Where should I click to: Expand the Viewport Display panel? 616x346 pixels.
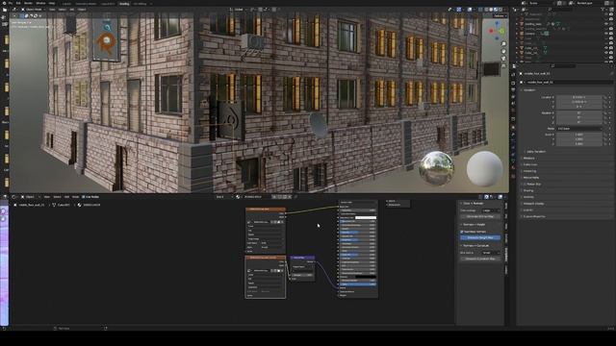tap(533, 204)
